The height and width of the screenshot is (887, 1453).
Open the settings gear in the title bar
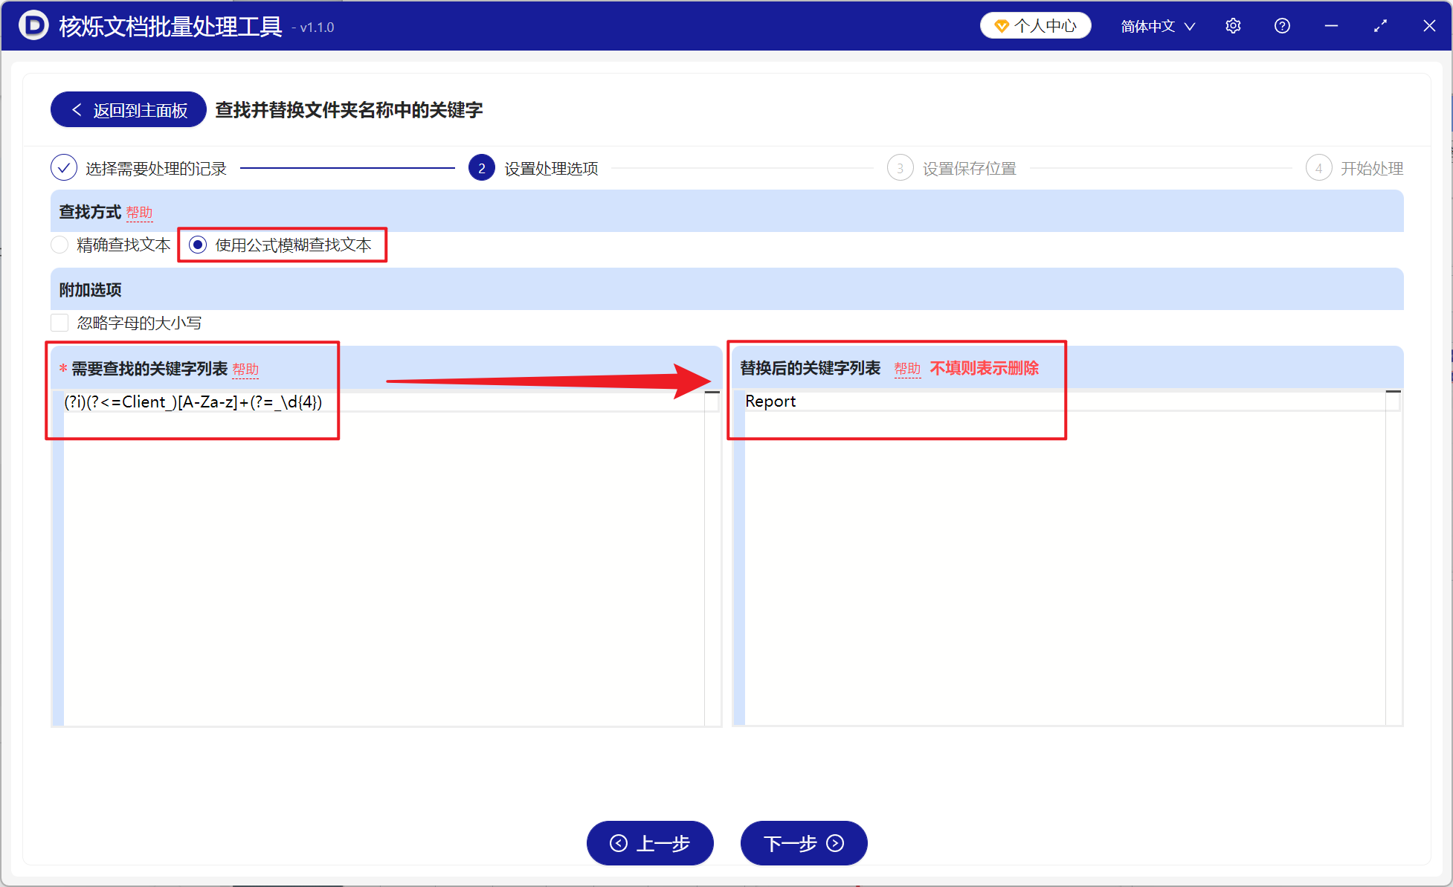1232,25
